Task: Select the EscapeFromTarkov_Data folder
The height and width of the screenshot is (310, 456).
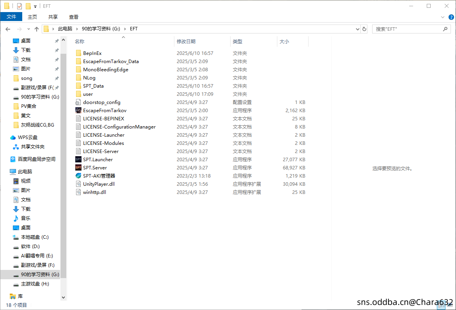Action: 111,61
